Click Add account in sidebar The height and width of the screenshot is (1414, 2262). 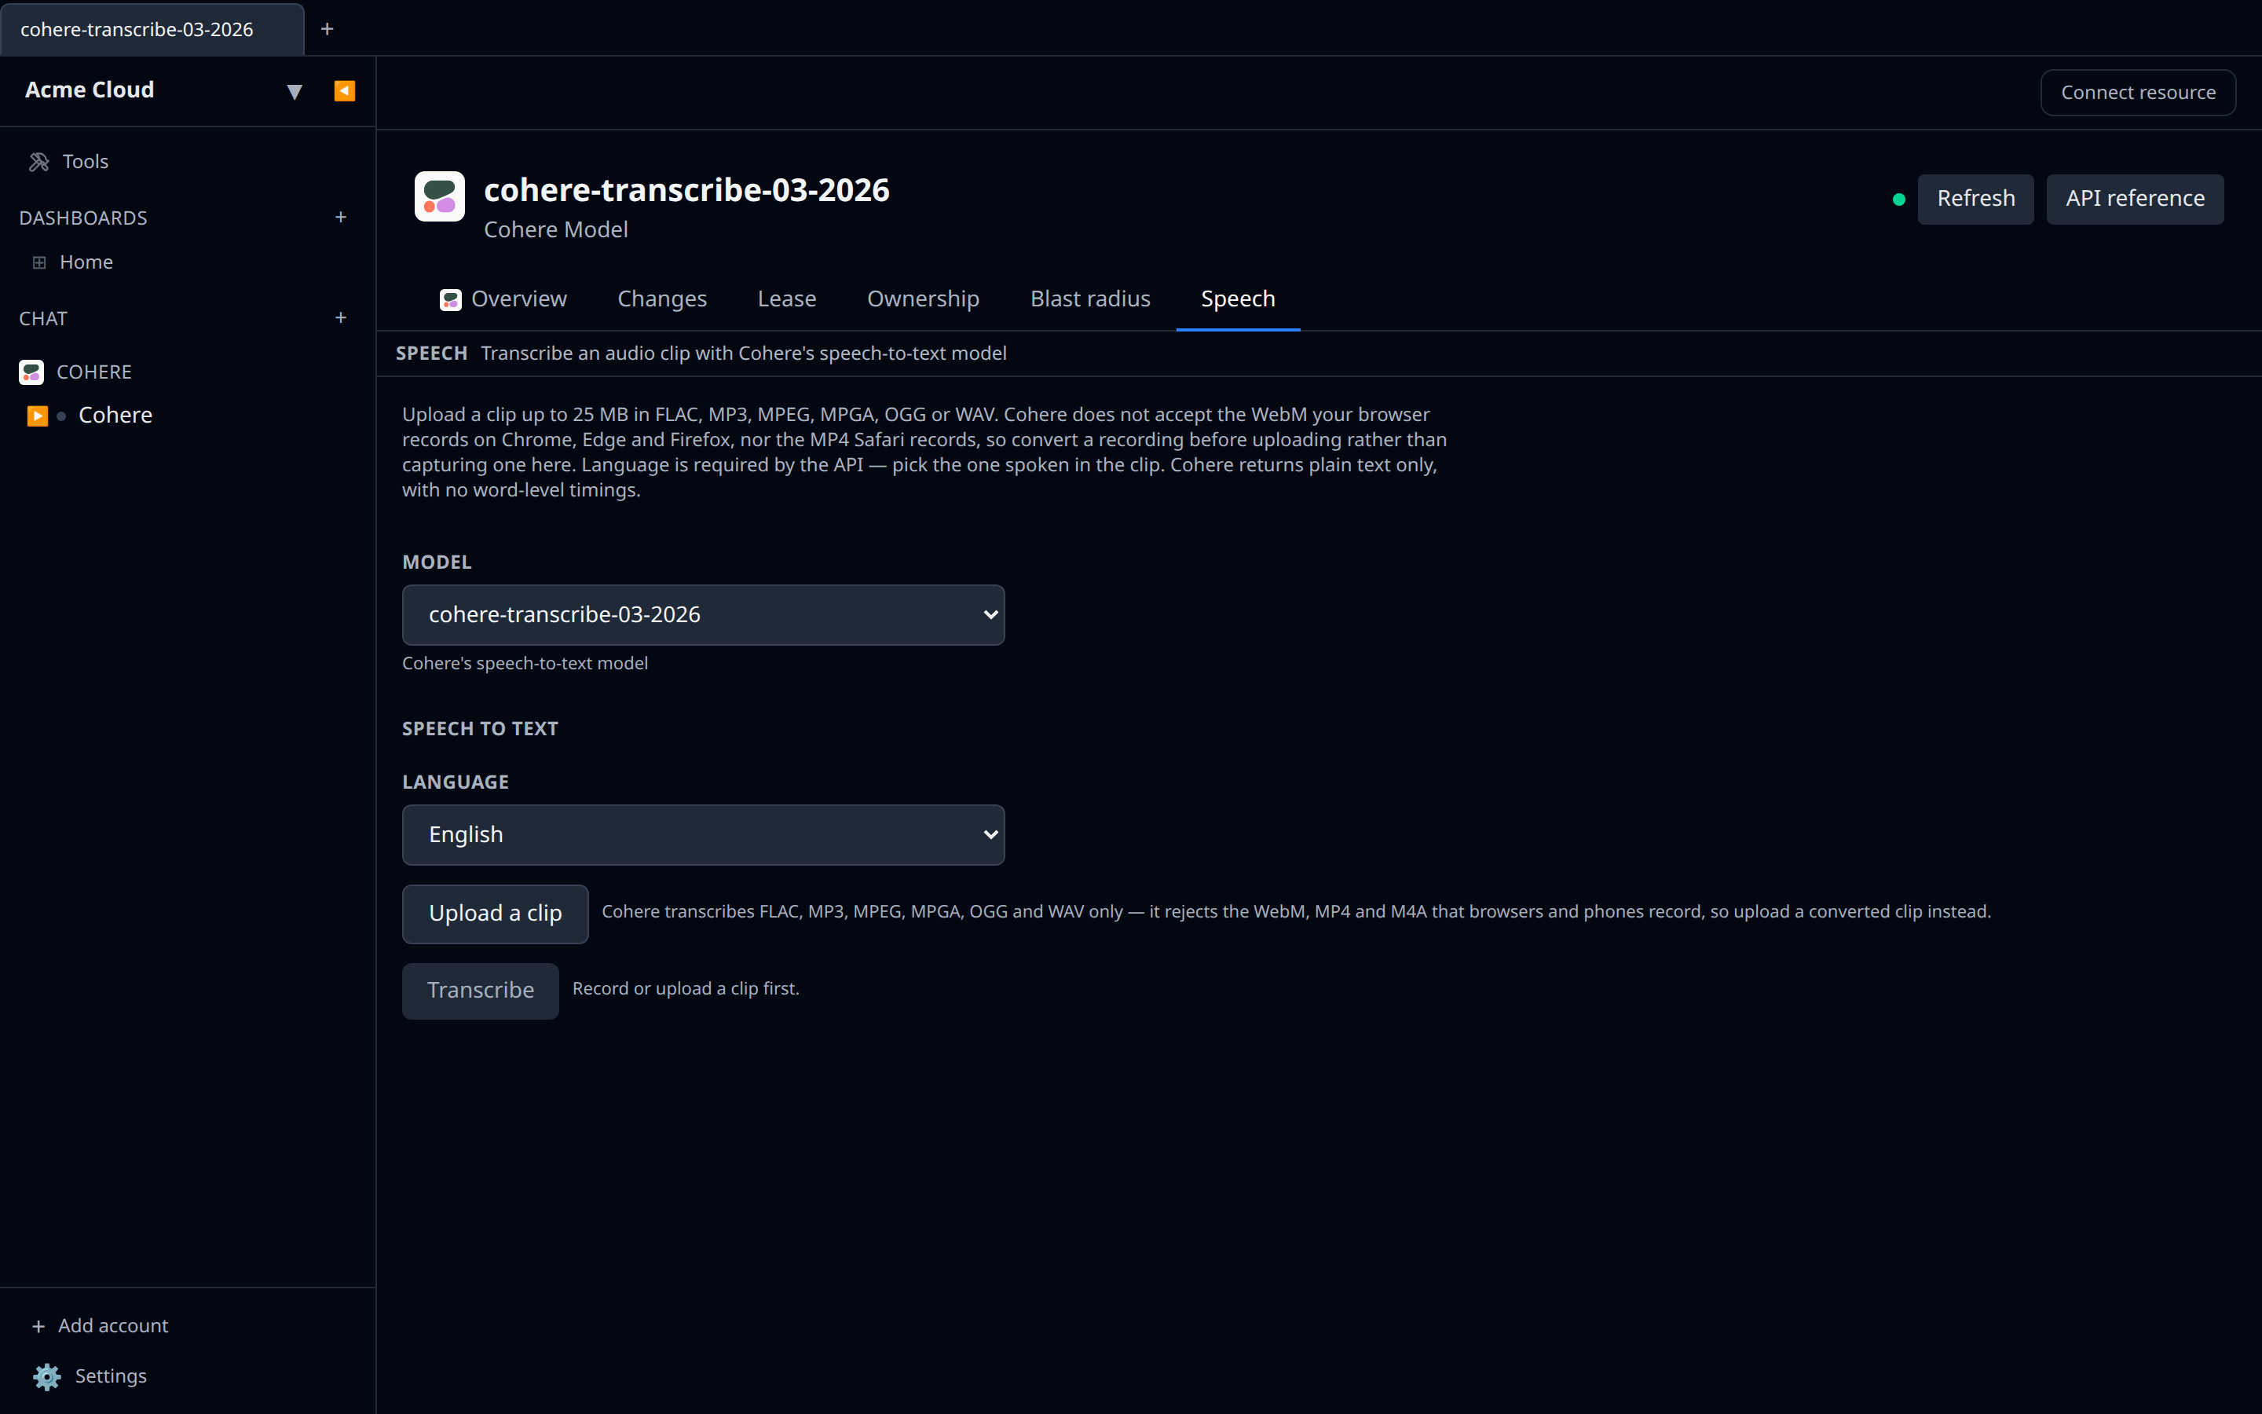click(x=113, y=1326)
